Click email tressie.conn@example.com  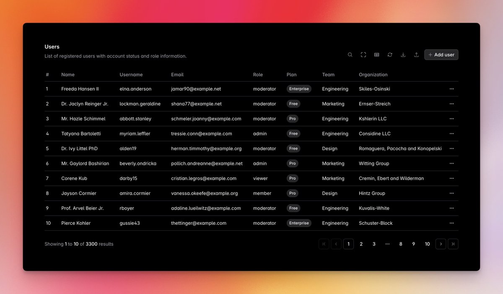(x=202, y=134)
